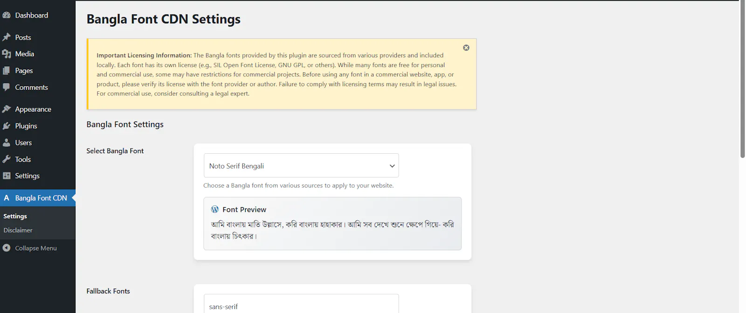Viewport: 746px width, 313px height.
Task: Click the Bangla Font CDN Settings heading
Action: point(164,19)
